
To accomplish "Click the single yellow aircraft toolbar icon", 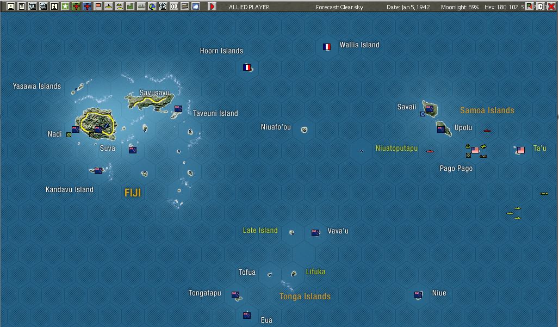I will (x=109, y=7).
